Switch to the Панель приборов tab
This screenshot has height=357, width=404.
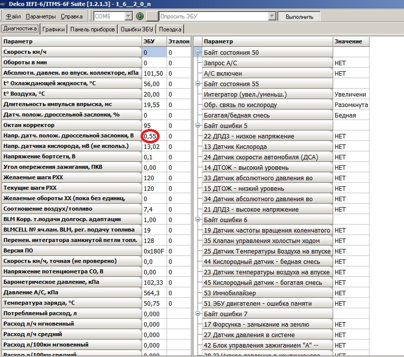click(x=92, y=29)
